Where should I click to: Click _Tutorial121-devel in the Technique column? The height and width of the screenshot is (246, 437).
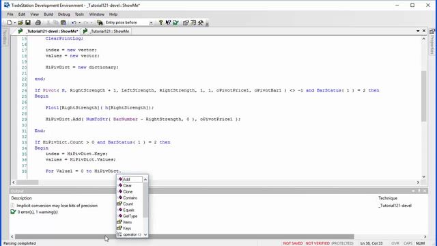(395, 206)
